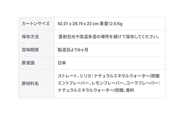Image resolution: width=184 pixels, height=115 pixels.
Task: Click the 原産国 label cell
Action: tap(36, 63)
